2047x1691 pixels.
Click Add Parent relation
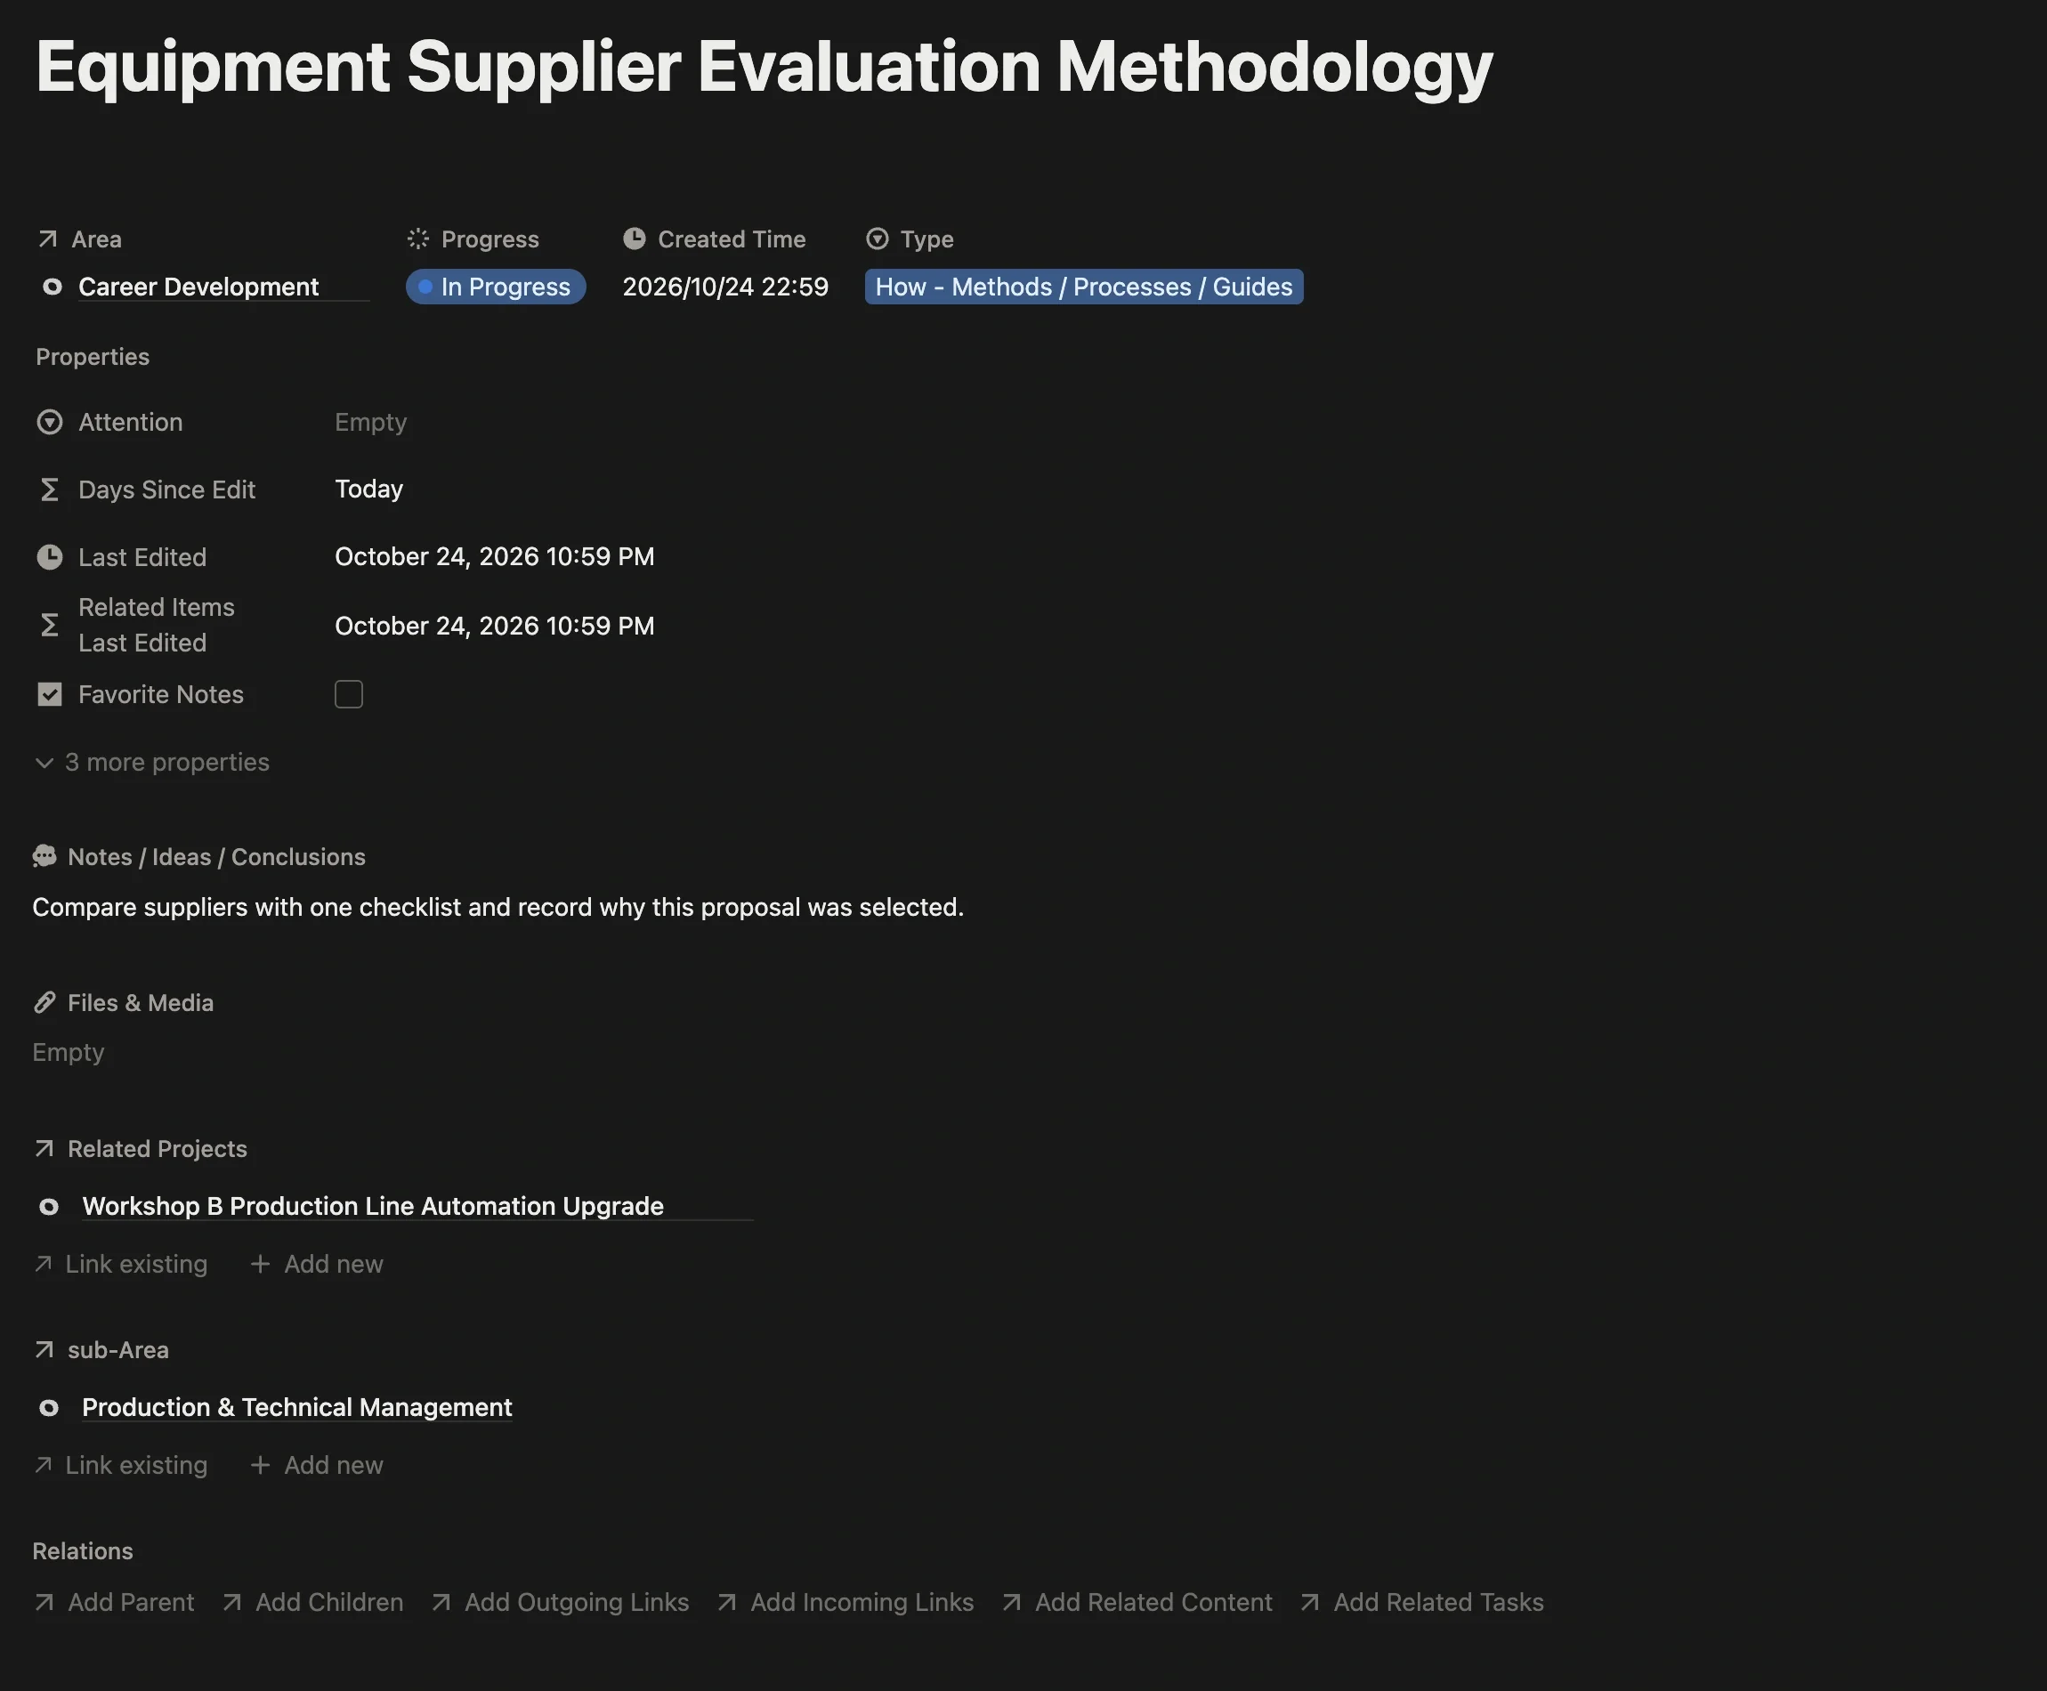115,1602
